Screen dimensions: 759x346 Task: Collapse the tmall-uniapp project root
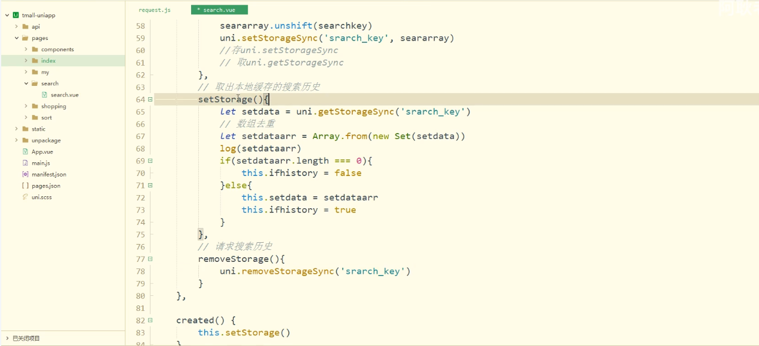point(7,15)
